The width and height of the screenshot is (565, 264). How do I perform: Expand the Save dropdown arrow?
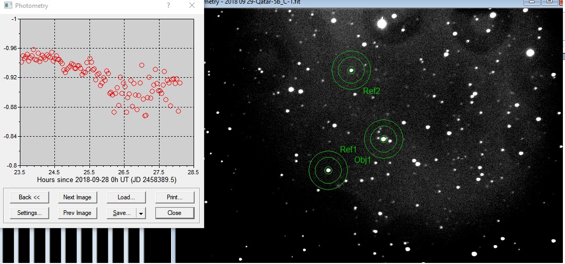pos(141,213)
